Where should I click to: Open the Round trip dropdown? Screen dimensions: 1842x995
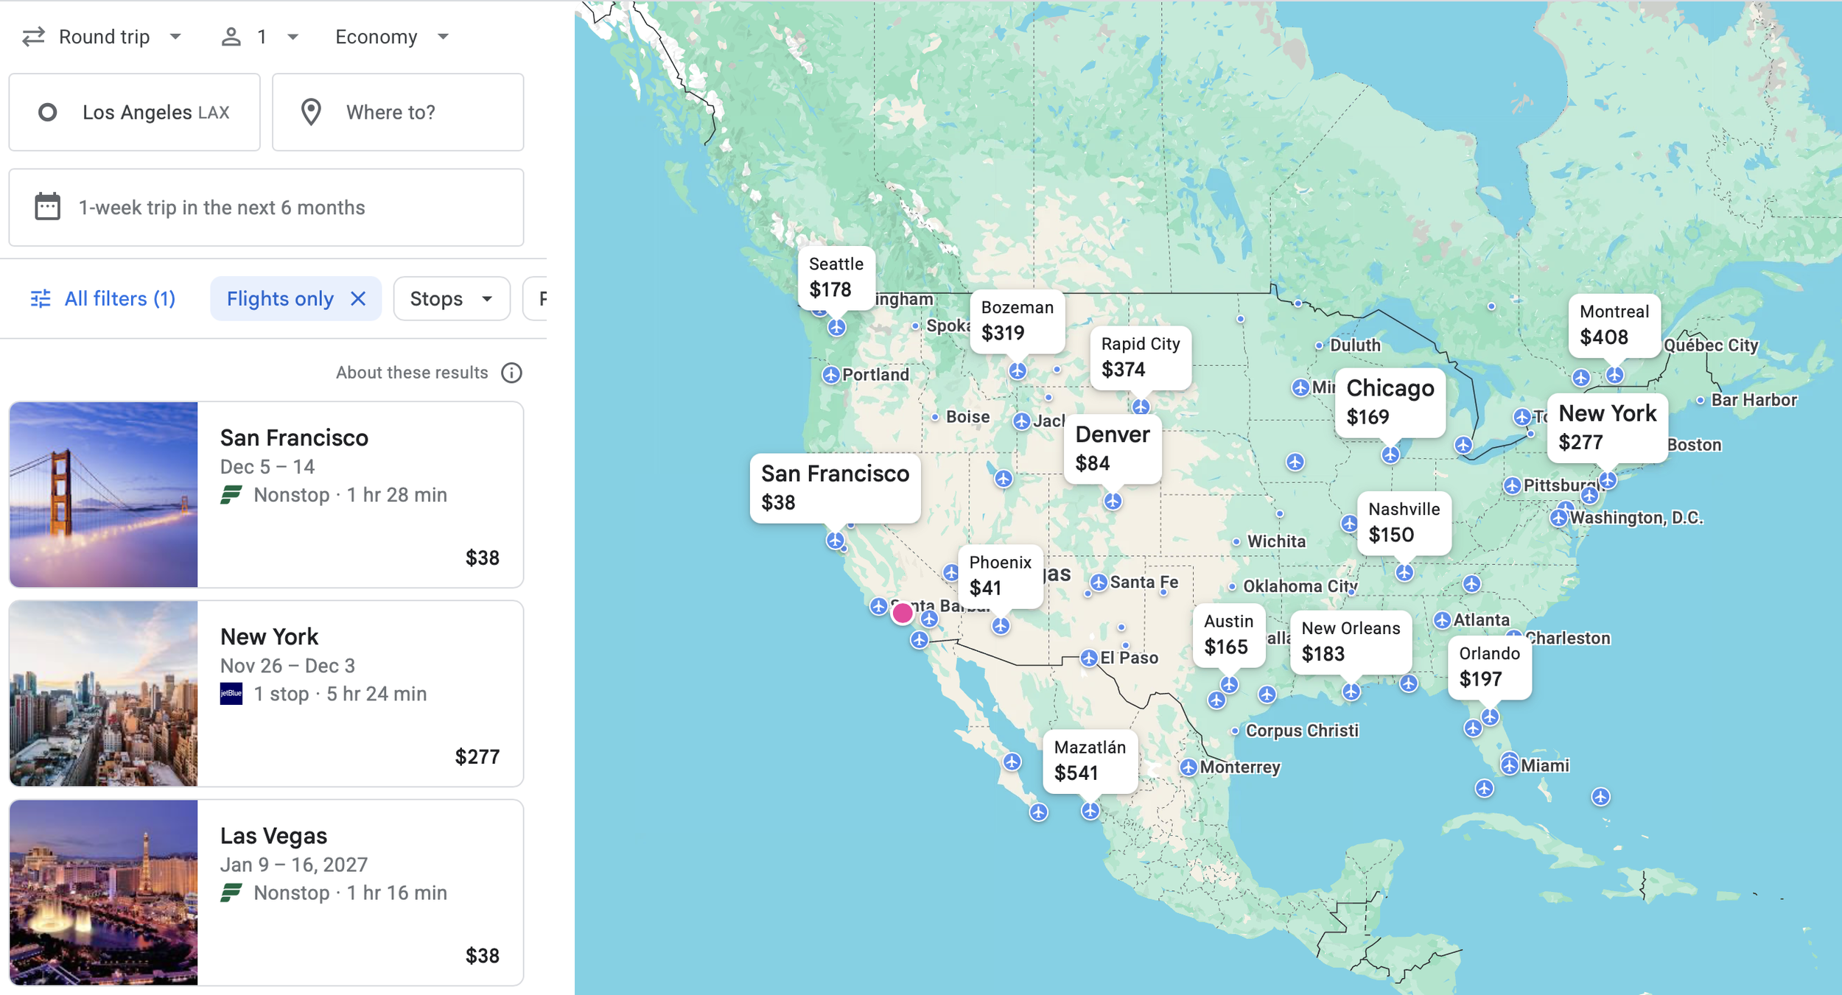point(102,37)
